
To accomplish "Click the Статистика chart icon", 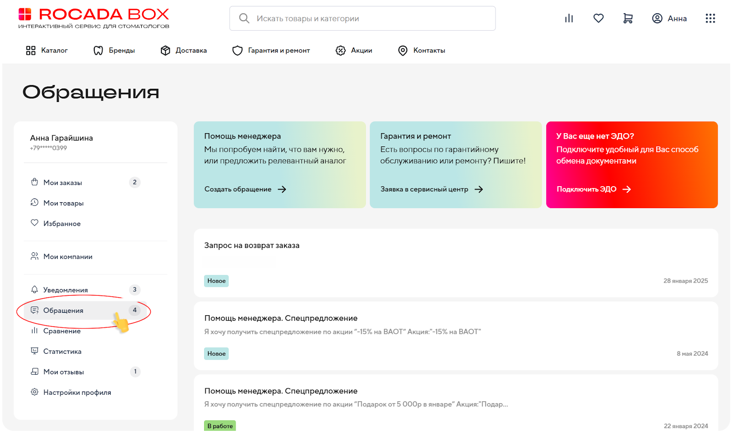I will click(34, 351).
